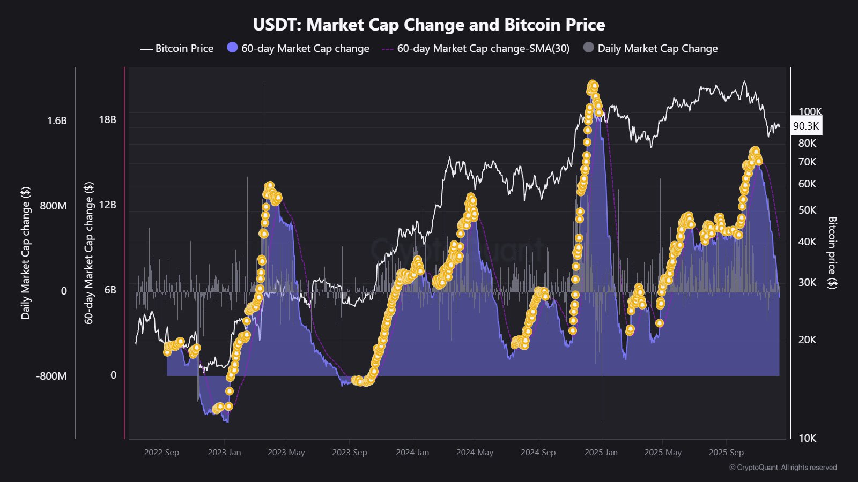Click the 10K tick on the Bitcoin price axis
Viewport: 858px width, 482px height.
807,438
